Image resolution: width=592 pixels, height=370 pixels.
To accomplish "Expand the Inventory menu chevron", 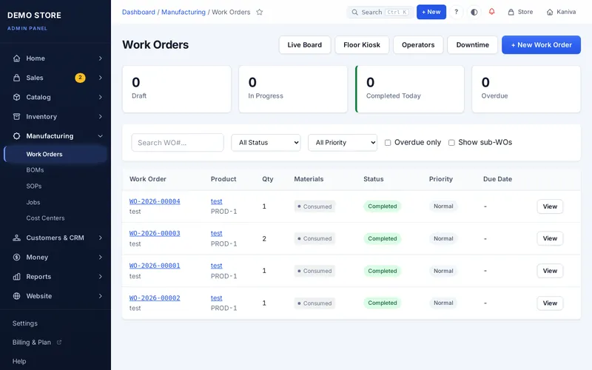I will tap(101, 117).
